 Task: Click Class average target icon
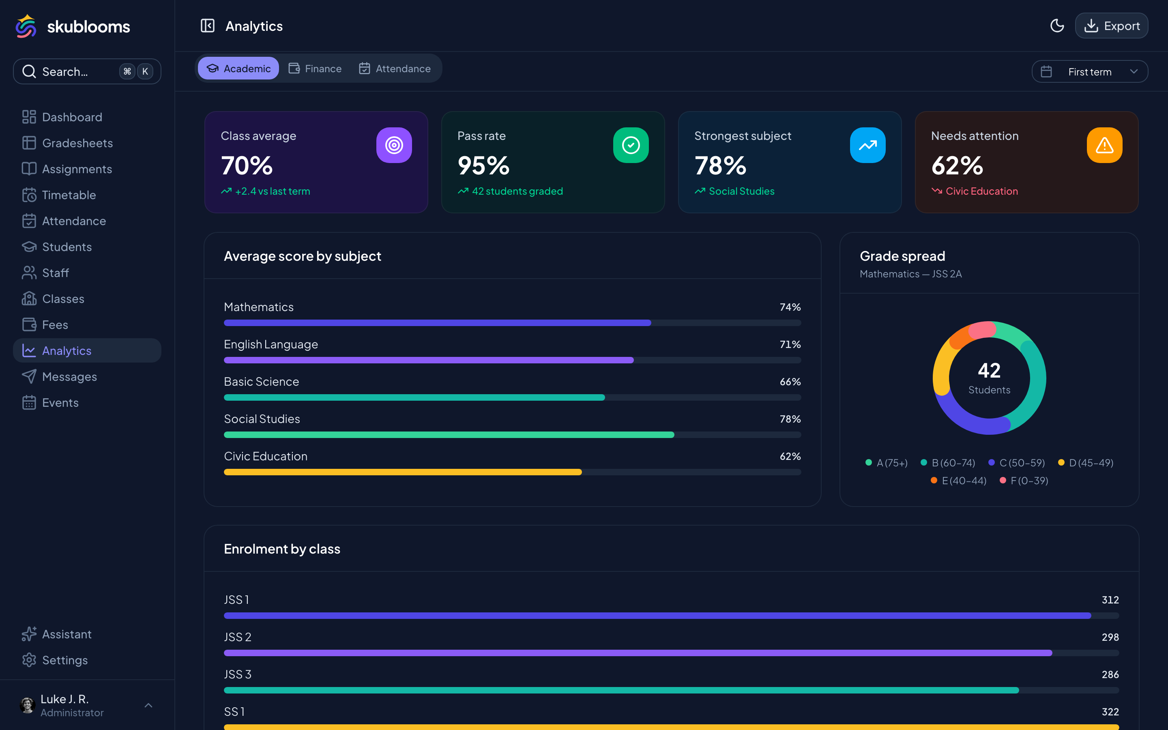(394, 145)
